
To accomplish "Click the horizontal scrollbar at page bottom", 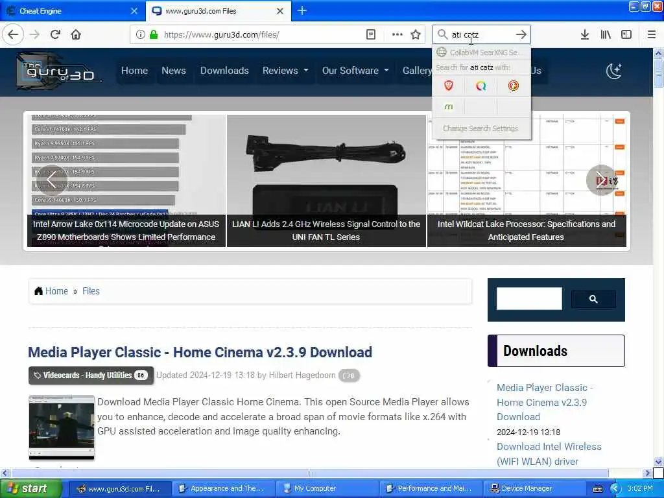I will pos(310,473).
